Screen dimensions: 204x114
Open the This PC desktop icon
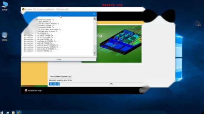[5, 6]
